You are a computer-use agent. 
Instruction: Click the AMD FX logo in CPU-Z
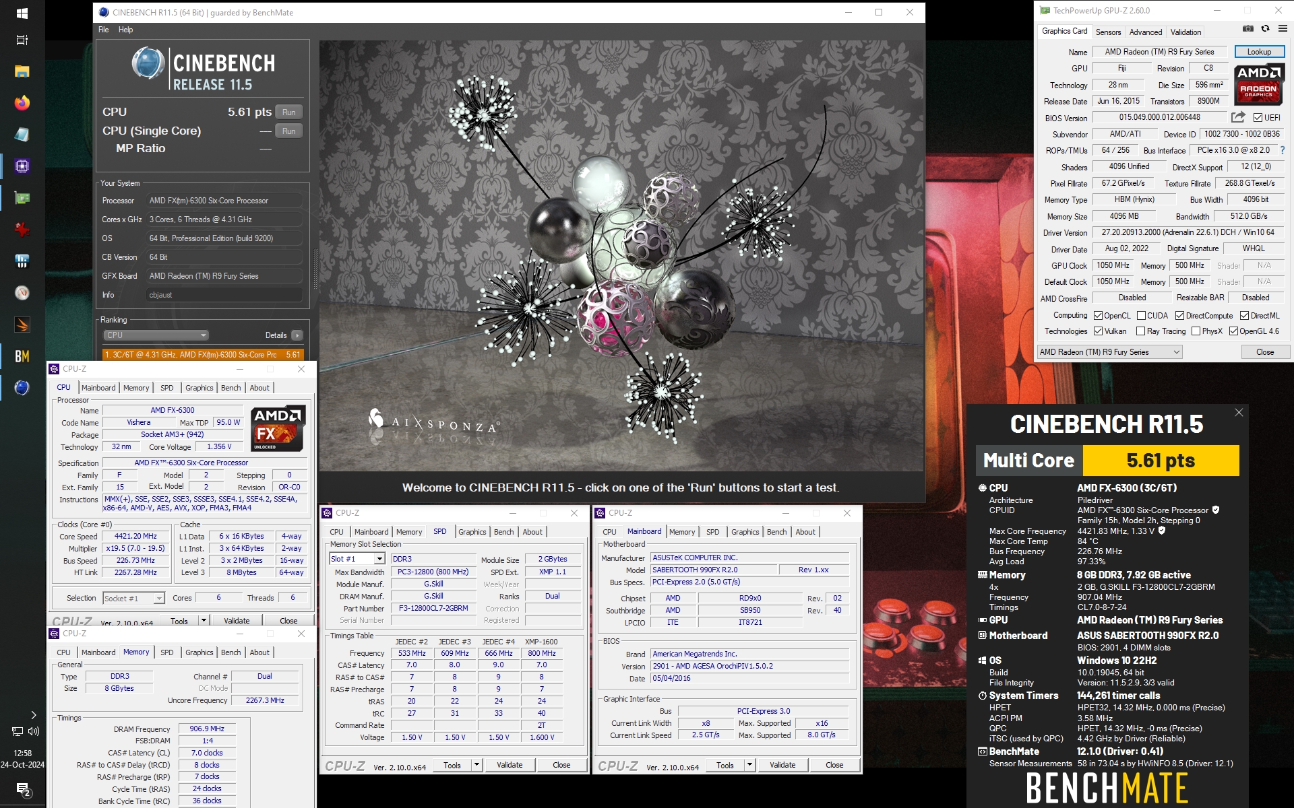(x=278, y=428)
